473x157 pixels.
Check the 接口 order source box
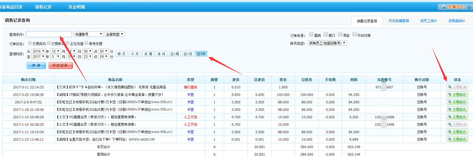point(326,34)
